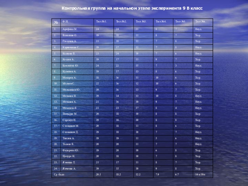Select the name "Федорина Ю." in row 21
The image size is (248, 186).
click(x=71, y=150)
